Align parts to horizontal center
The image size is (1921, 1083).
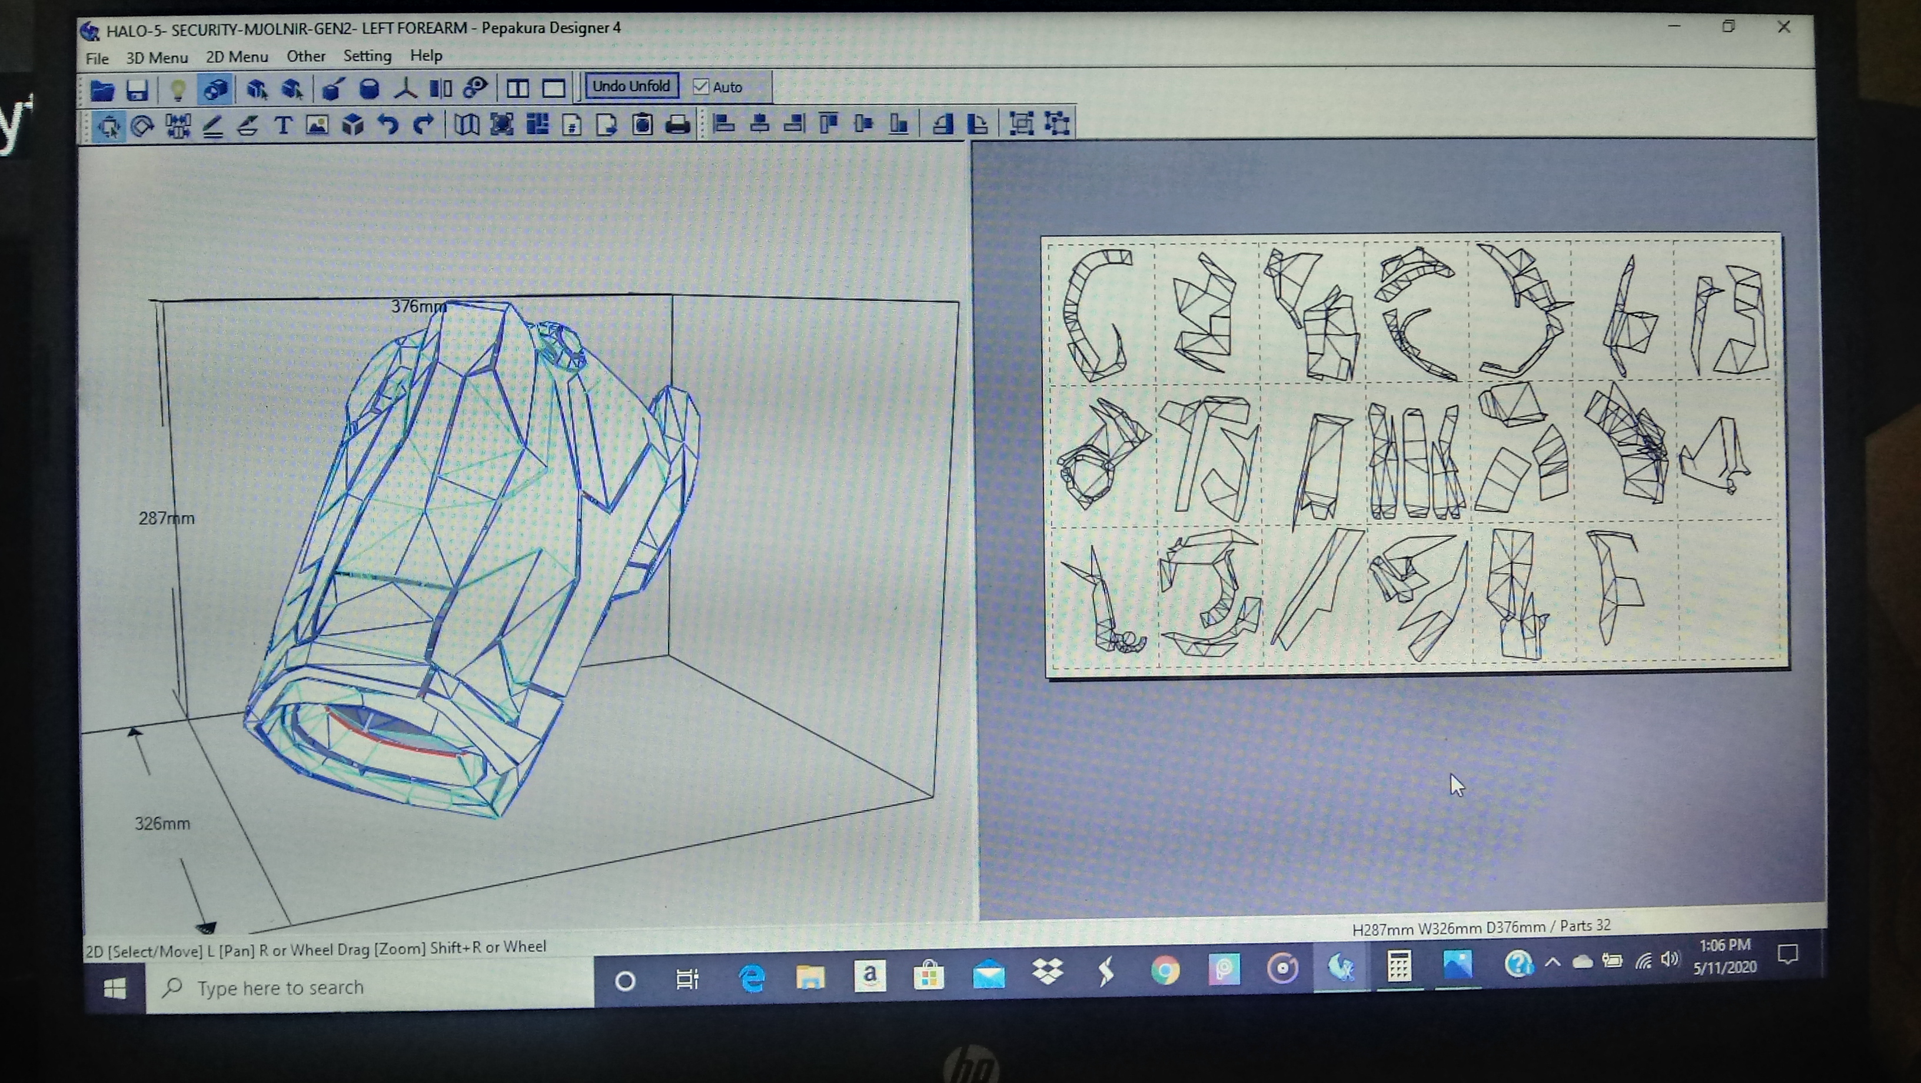(x=759, y=123)
